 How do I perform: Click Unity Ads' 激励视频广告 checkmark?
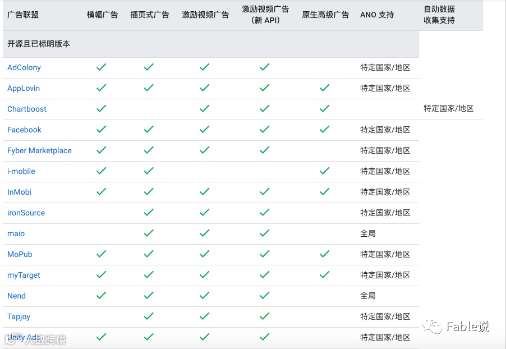coord(204,337)
